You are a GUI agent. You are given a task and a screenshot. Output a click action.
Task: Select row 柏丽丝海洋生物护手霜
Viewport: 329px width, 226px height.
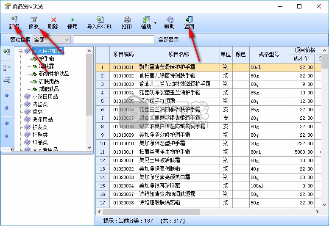(x=208, y=152)
